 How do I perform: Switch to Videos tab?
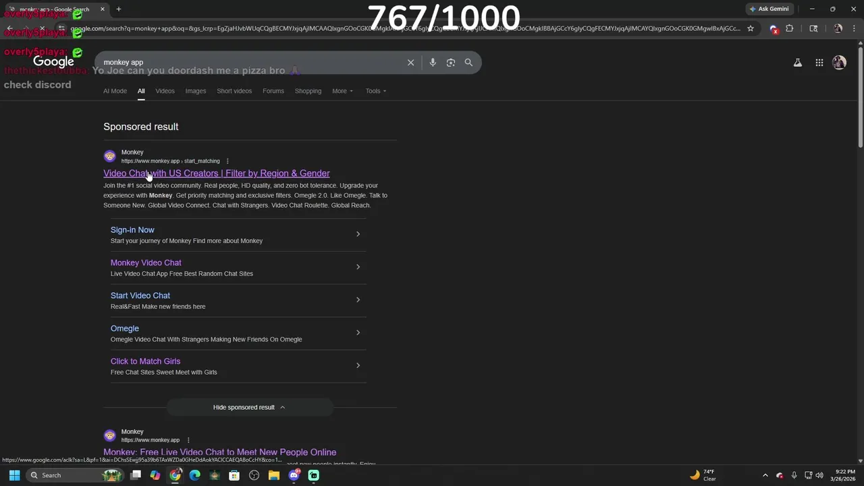(x=165, y=91)
